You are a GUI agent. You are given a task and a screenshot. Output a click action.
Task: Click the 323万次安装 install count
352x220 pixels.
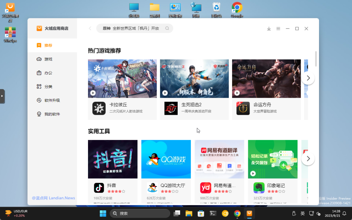click(x=263, y=198)
